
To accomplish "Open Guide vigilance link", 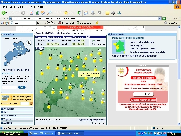I will click(137, 45).
